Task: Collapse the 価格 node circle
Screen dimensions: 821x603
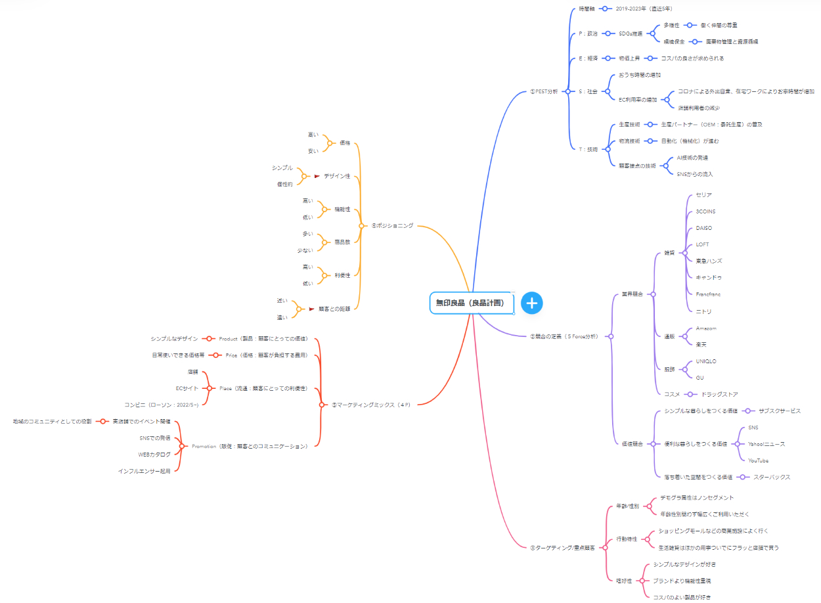Action: click(x=330, y=143)
